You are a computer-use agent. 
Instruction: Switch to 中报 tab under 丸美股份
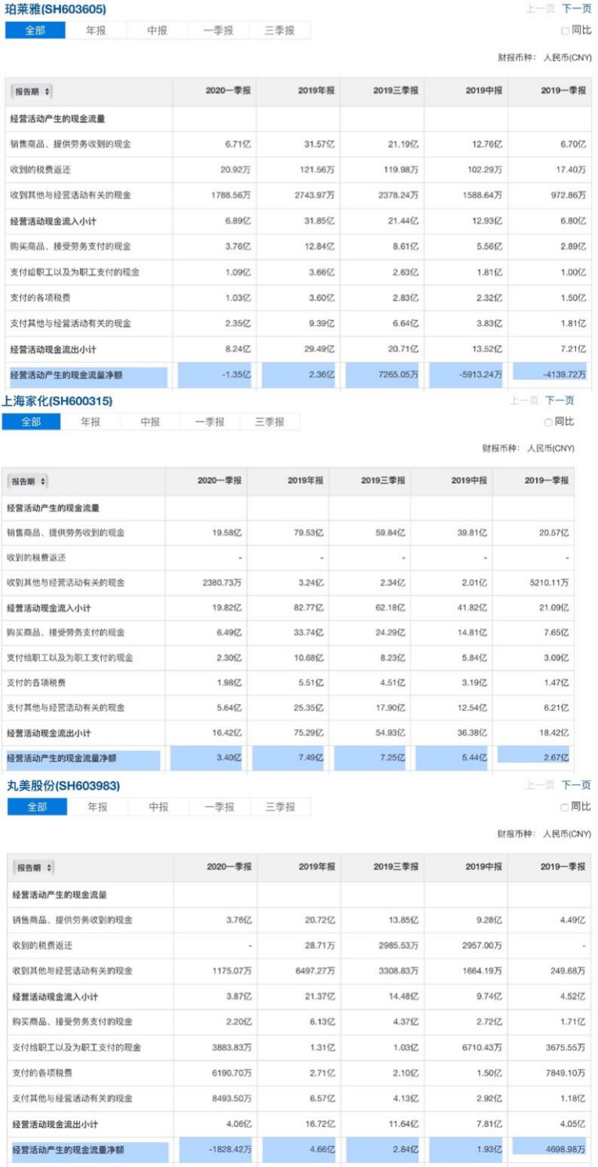[158, 806]
